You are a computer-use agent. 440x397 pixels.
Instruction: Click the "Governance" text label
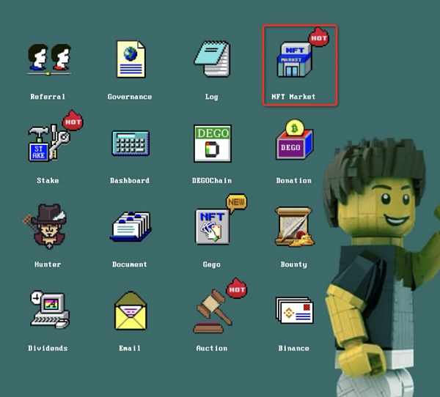(x=130, y=97)
